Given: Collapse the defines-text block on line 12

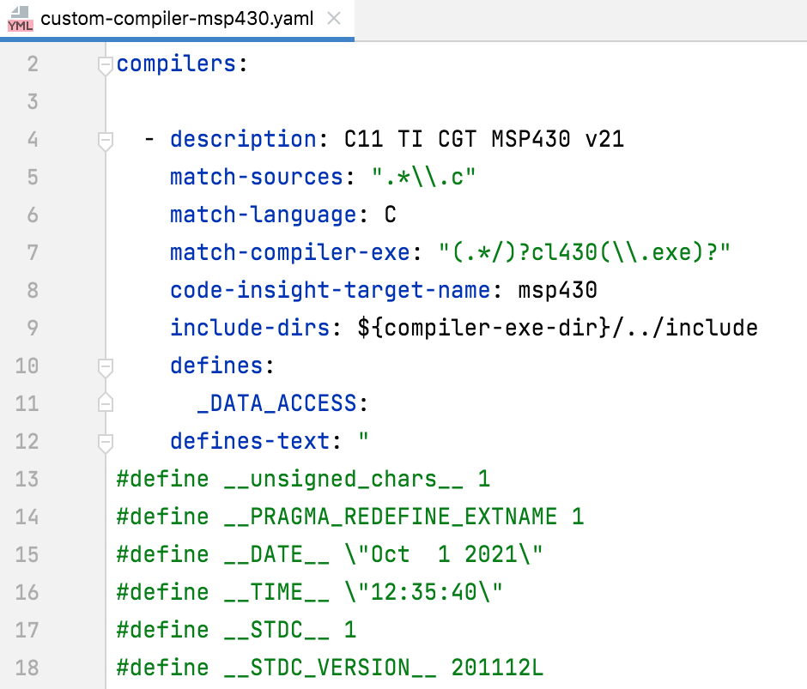Looking at the screenshot, I should (105, 440).
